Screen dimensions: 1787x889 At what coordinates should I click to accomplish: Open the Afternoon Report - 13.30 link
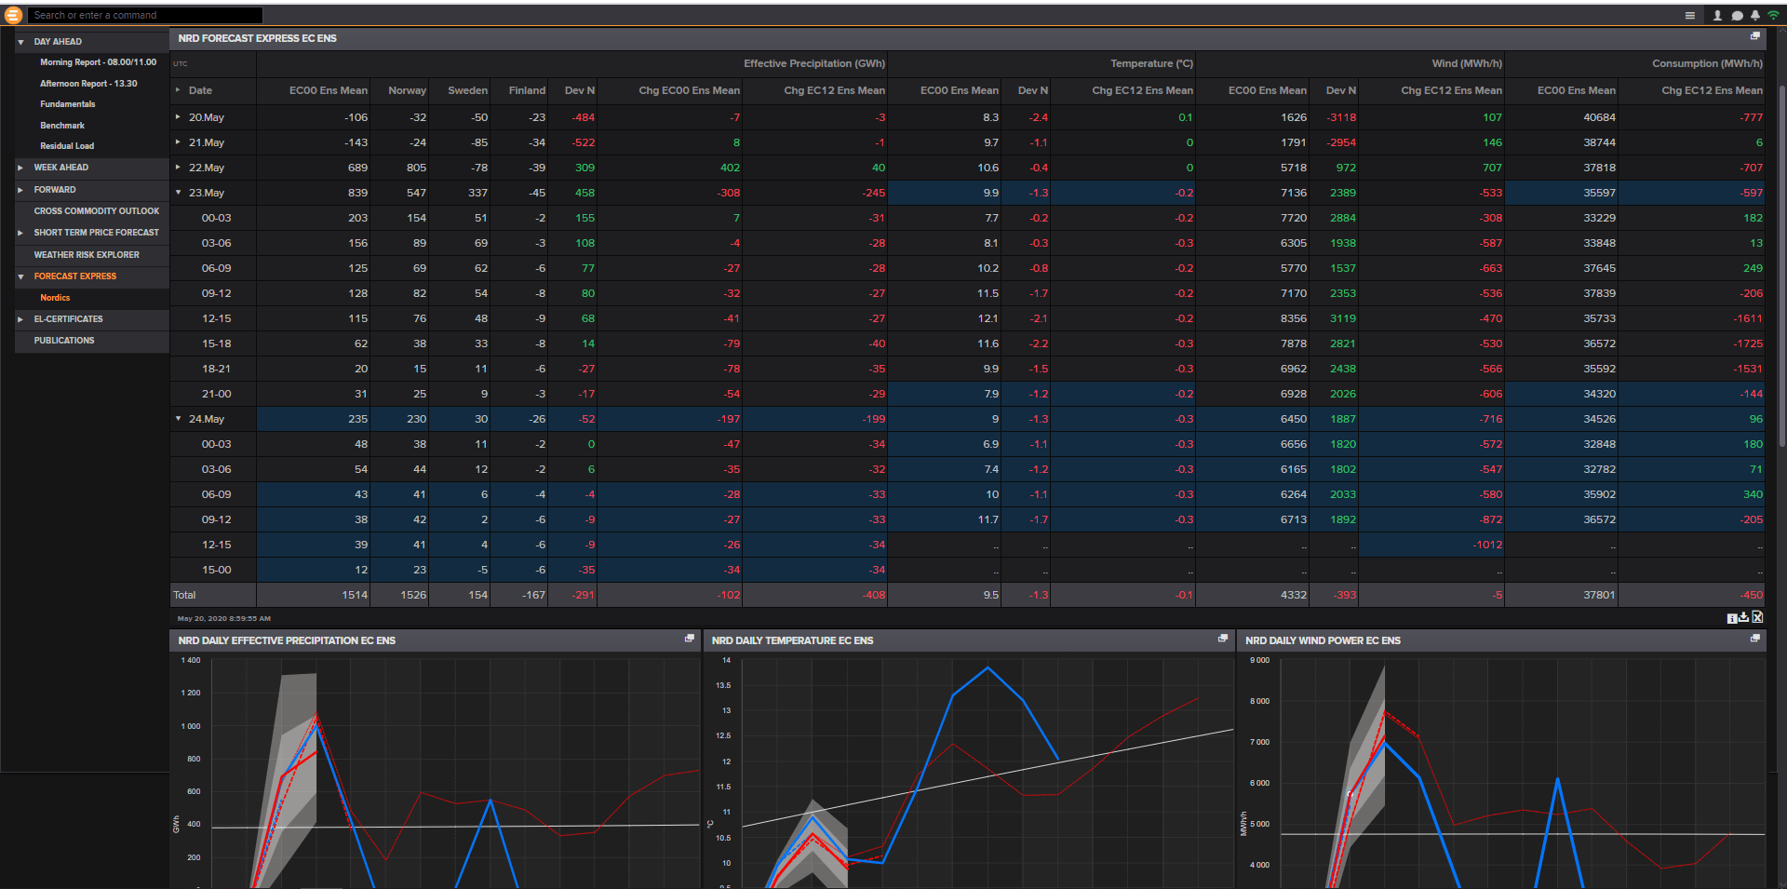(88, 84)
